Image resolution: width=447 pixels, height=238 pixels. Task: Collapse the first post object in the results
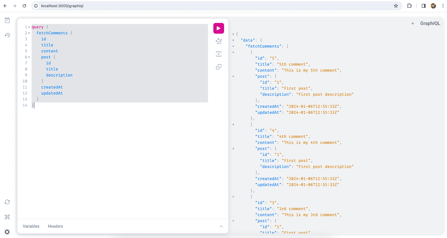(x=233, y=76)
